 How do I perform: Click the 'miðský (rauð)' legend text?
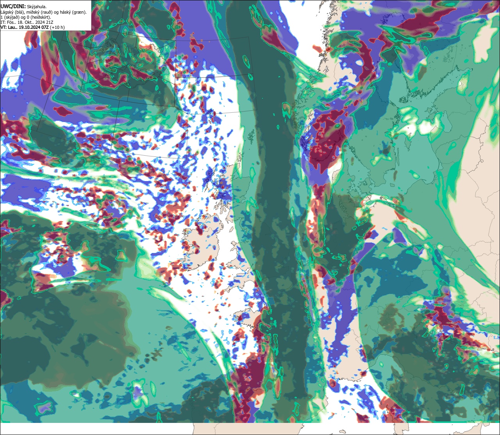coord(39,12)
